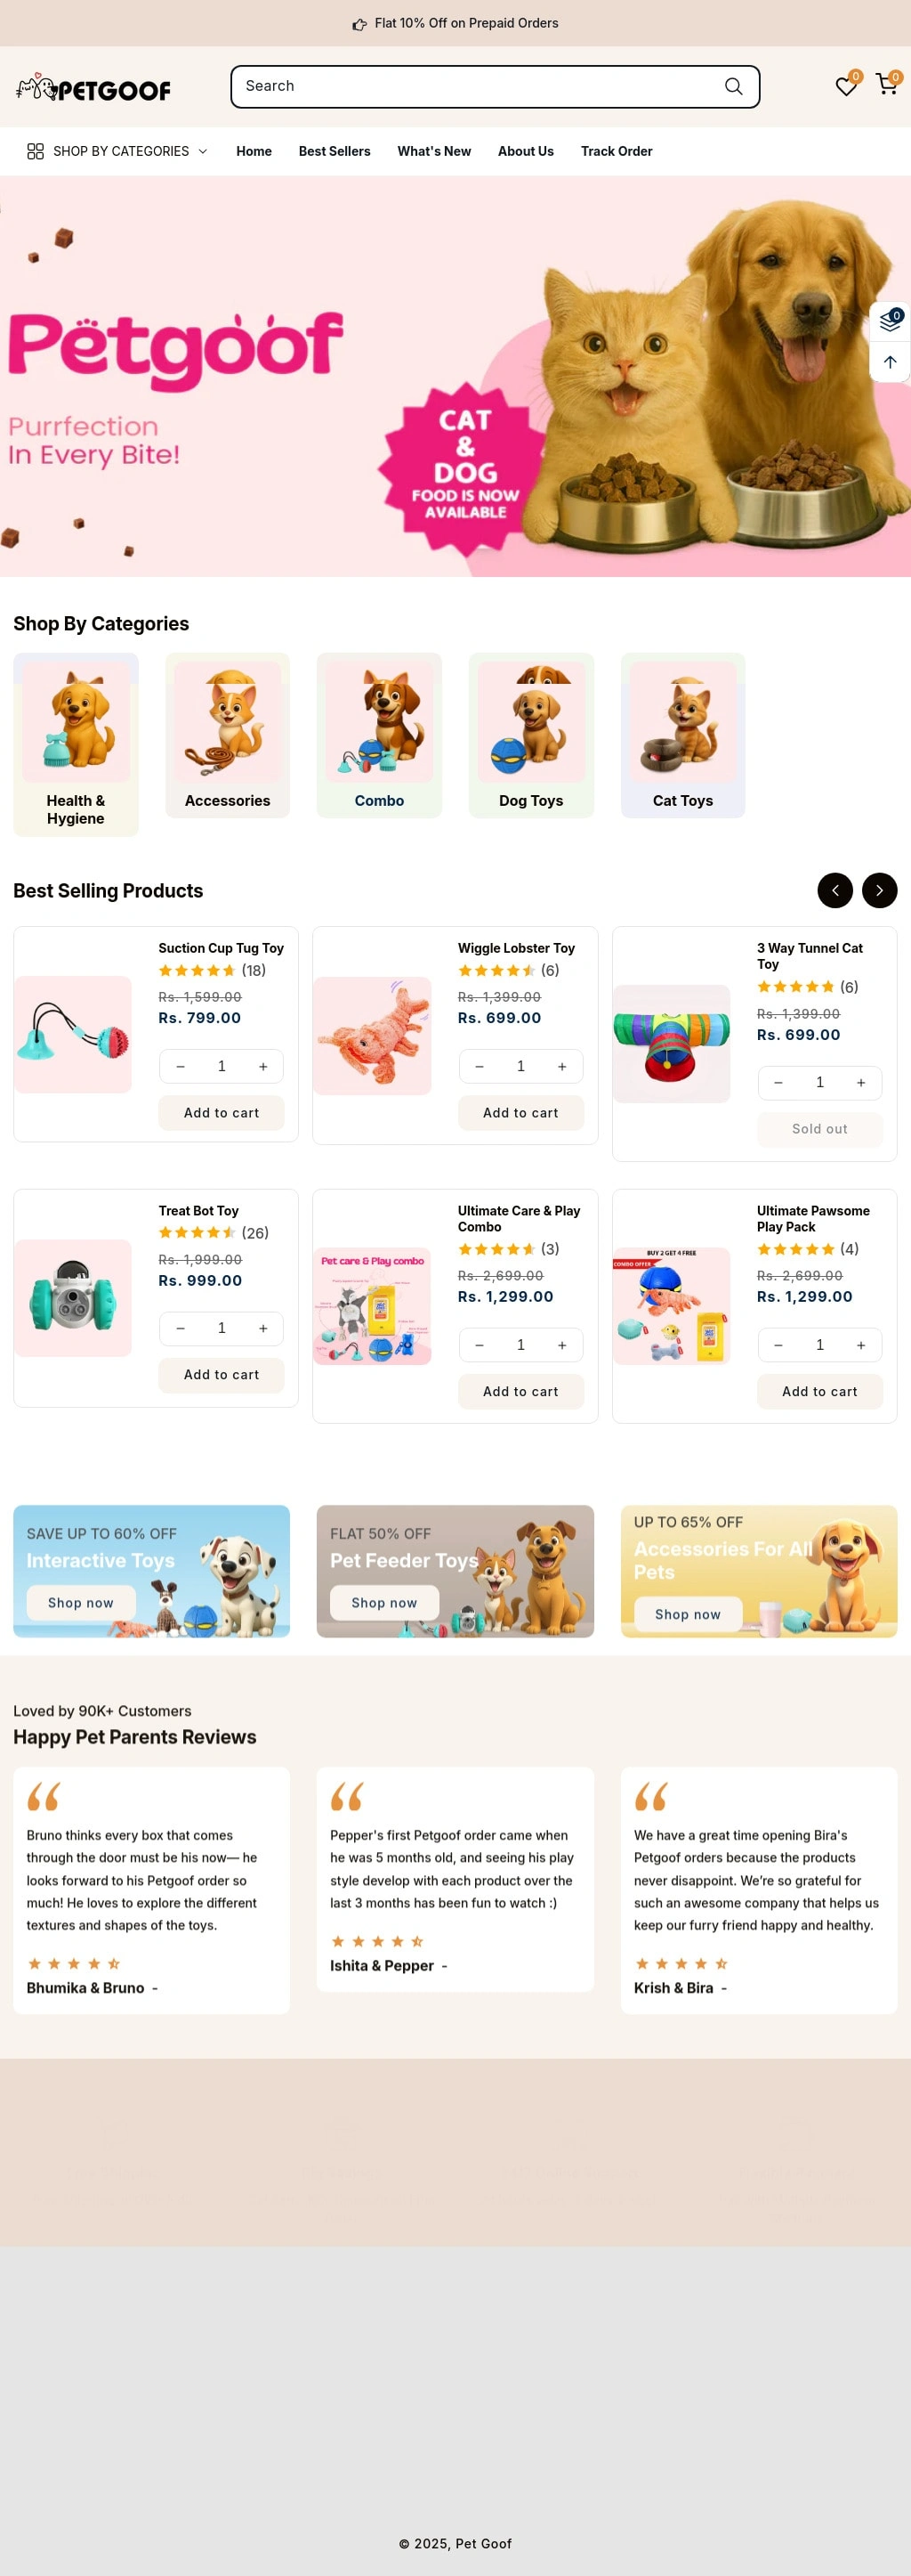Open the Wiggle Lobster Toy product link
Viewport: 911px width, 2576px height.
(x=515, y=948)
